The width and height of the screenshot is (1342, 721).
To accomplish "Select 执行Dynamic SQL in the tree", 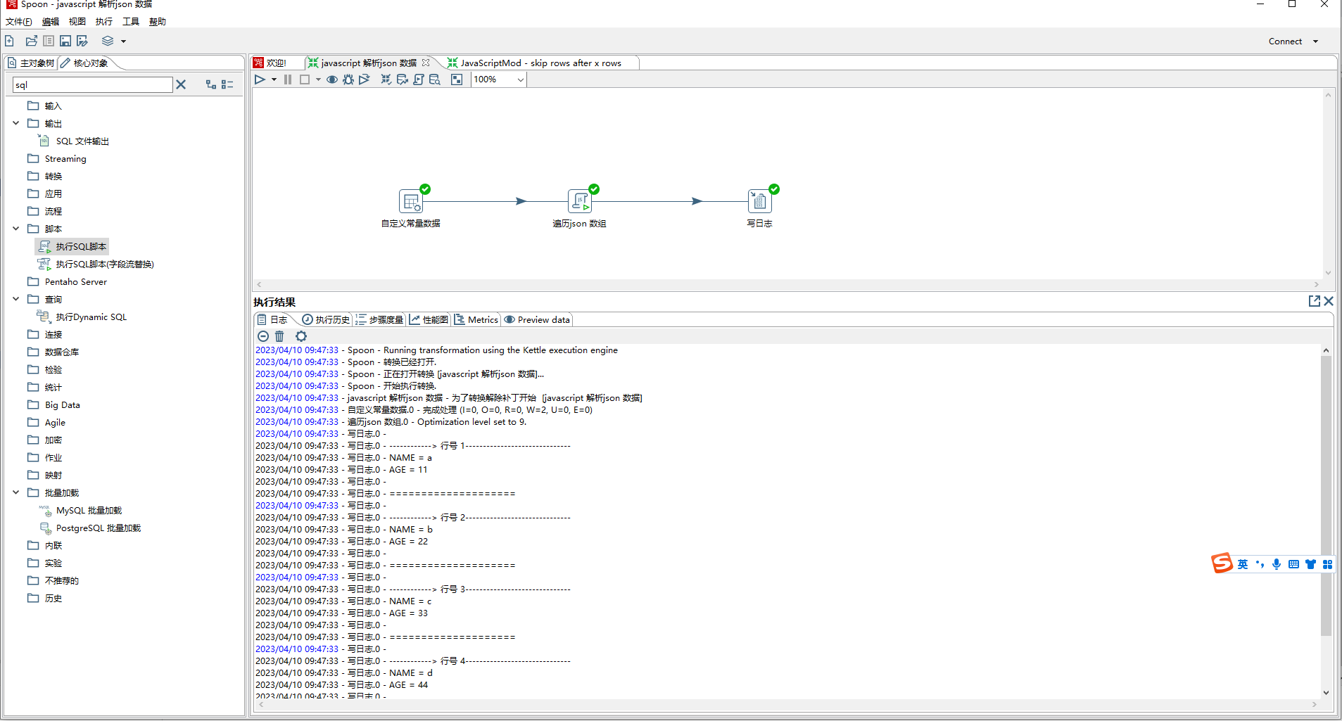I will pyautogui.click(x=91, y=317).
